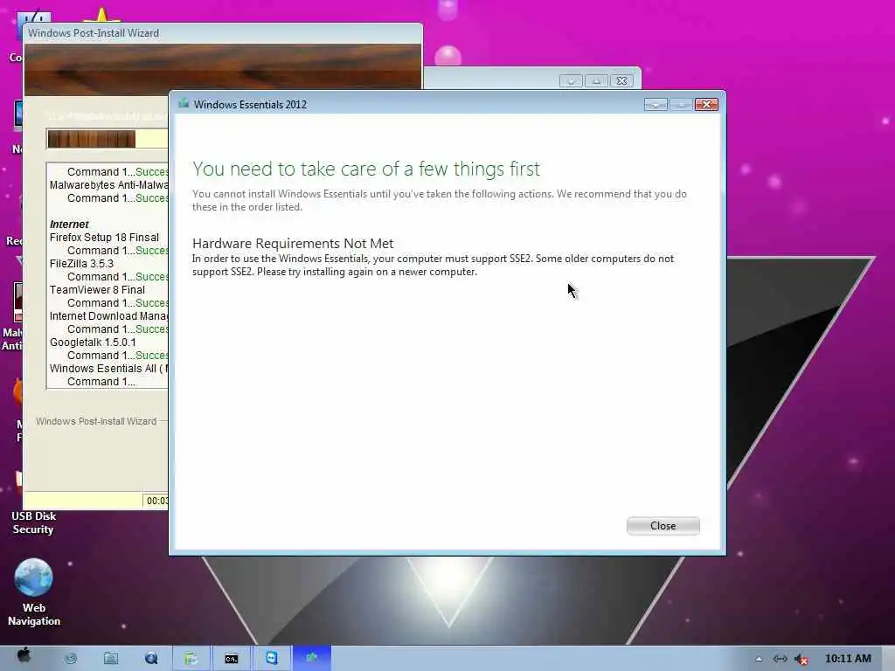
Task: Open the file explorer taskbar icon
Action: pyautogui.click(x=111, y=659)
